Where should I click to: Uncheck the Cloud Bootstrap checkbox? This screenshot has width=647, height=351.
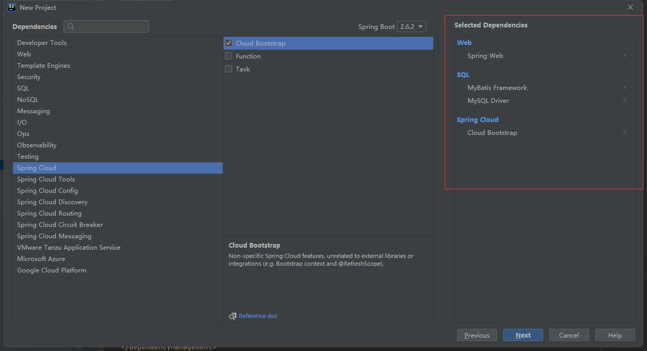coord(229,43)
